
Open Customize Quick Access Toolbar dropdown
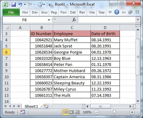coord(49,5)
